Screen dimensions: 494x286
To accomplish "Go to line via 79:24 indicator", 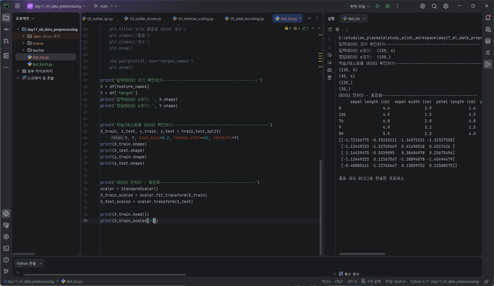I will tap(326, 281).
